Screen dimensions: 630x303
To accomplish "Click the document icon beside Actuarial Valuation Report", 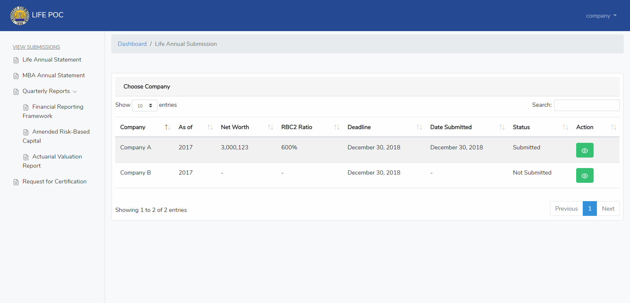I will coord(26,157).
